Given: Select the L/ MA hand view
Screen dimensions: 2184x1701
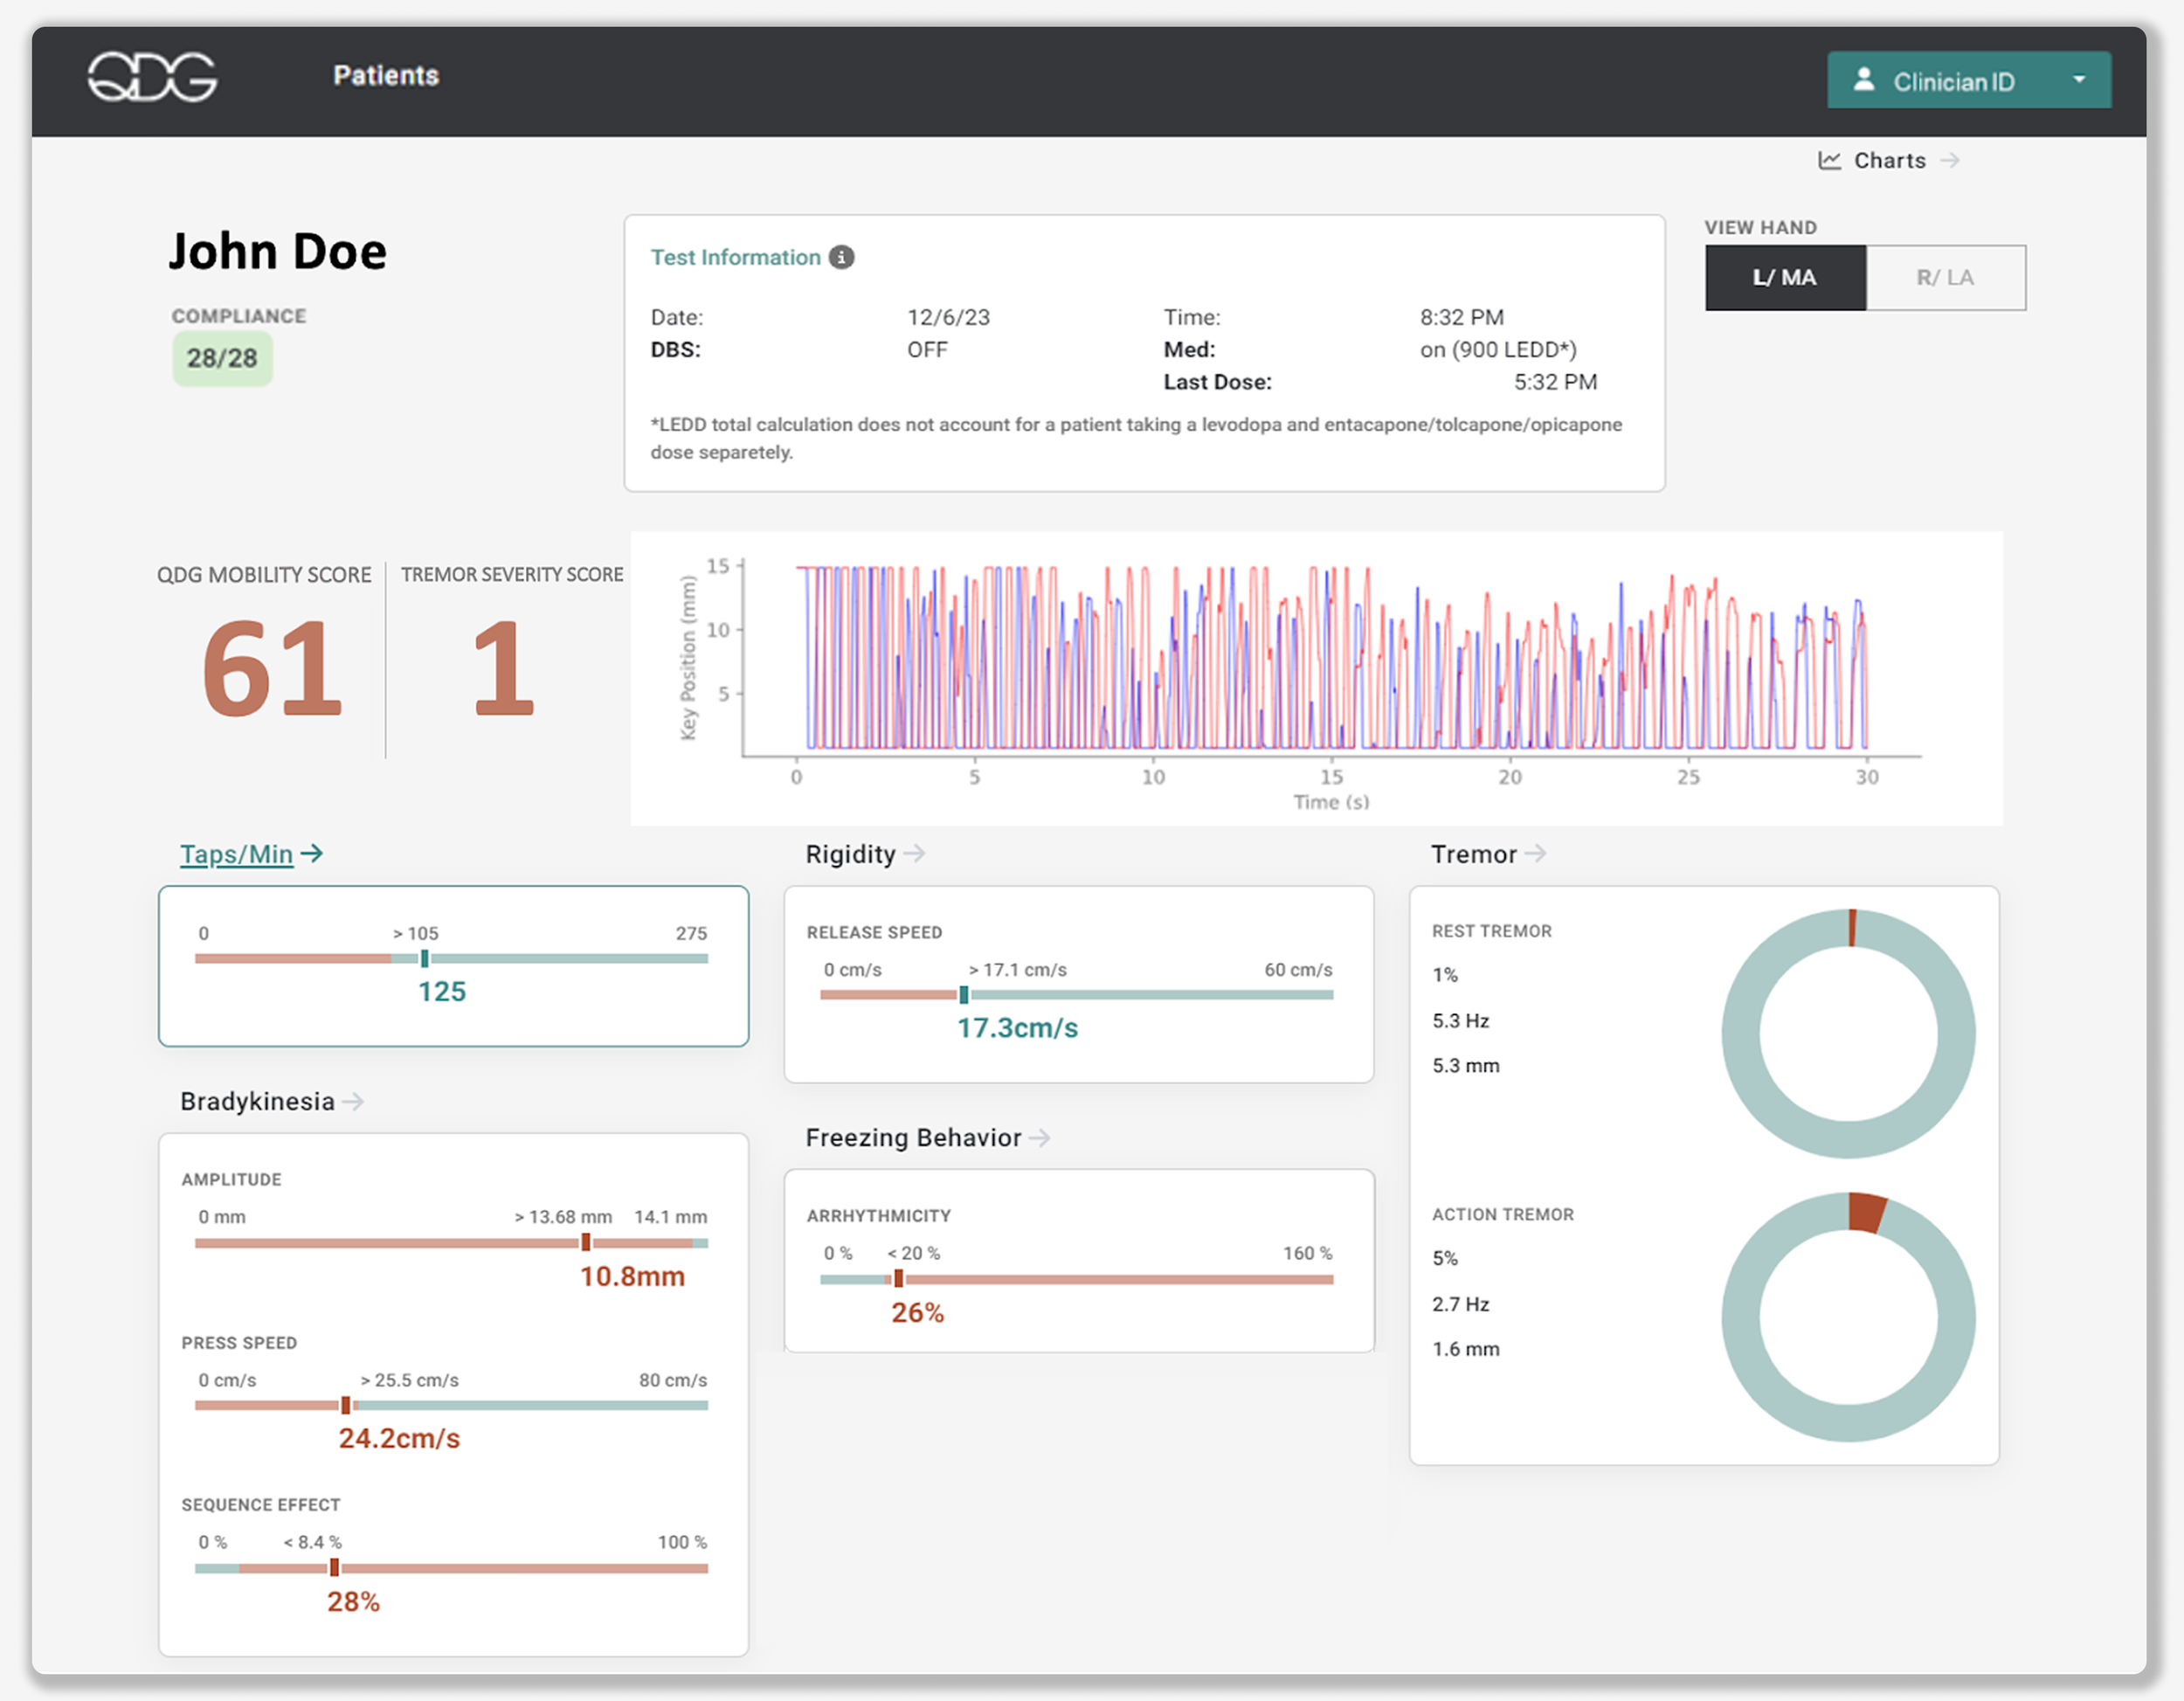Looking at the screenshot, I should (1785, 277).
